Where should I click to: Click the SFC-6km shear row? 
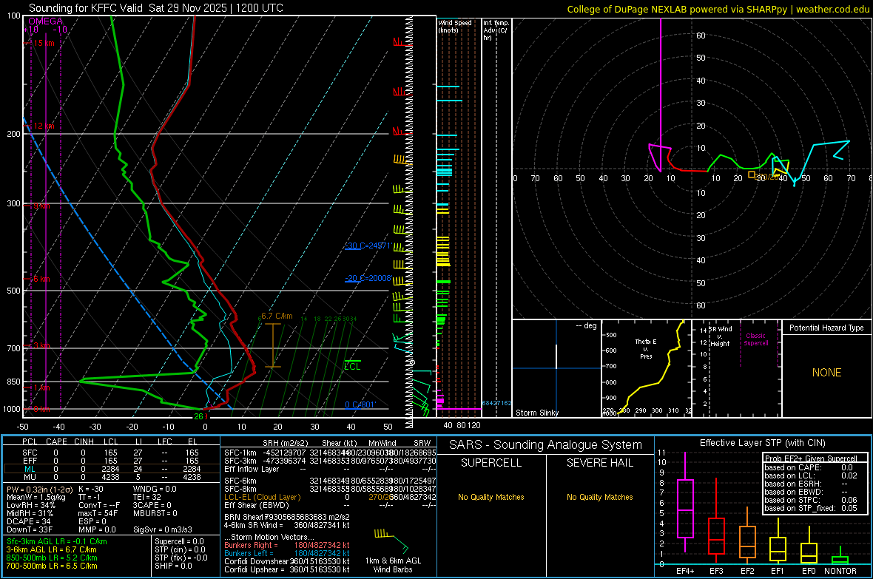pyautogui.click(x=330, y=481)
